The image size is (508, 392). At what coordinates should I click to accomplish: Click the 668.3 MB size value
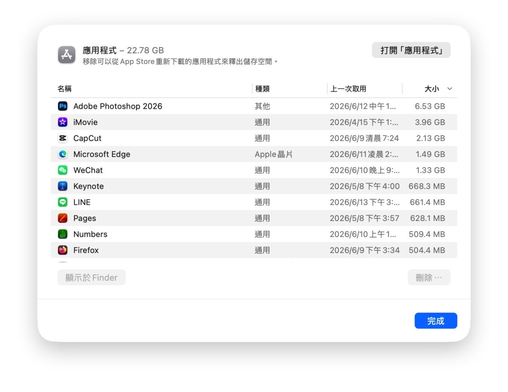click(427, 186)
